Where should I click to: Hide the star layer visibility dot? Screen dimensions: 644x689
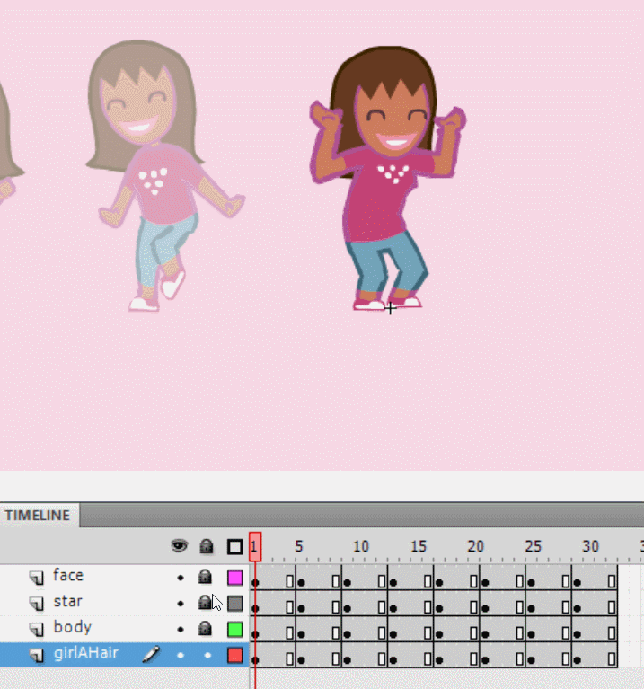180,604
